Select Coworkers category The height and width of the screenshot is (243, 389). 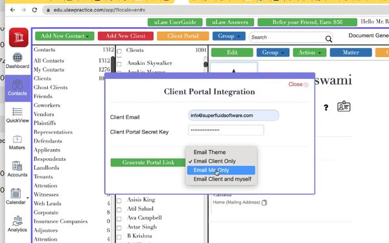pyautogui.click(x=47, y=106)
